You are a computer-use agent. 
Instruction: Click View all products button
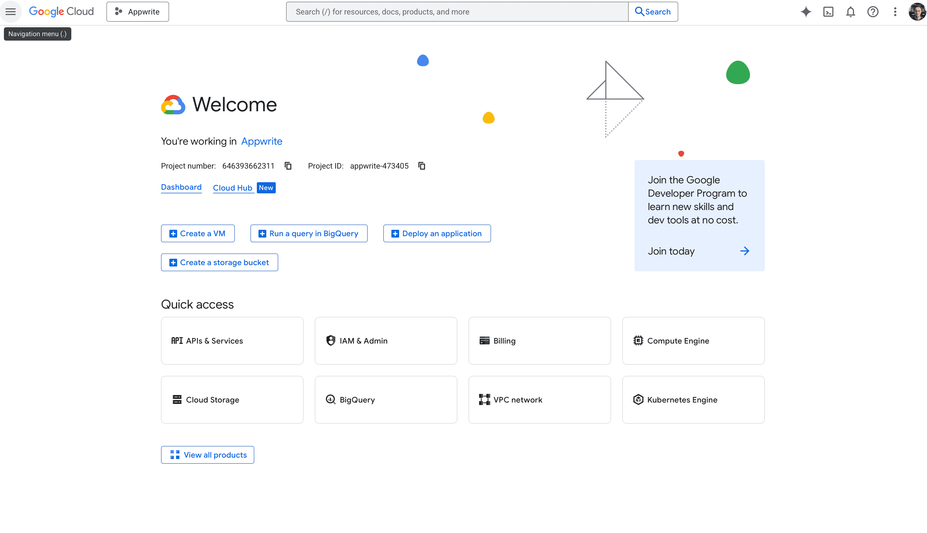pyautogui.click(x=208, y=455)
